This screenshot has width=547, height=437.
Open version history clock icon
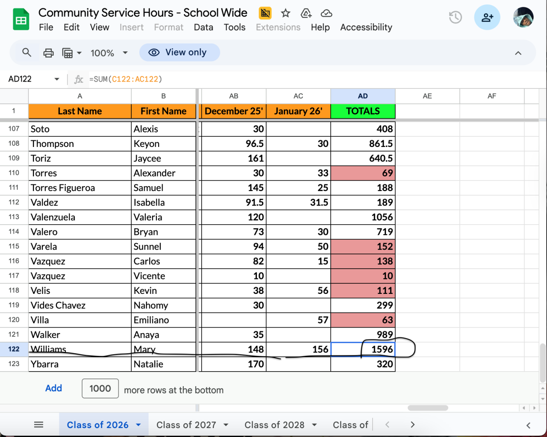[x=455, y=18]
